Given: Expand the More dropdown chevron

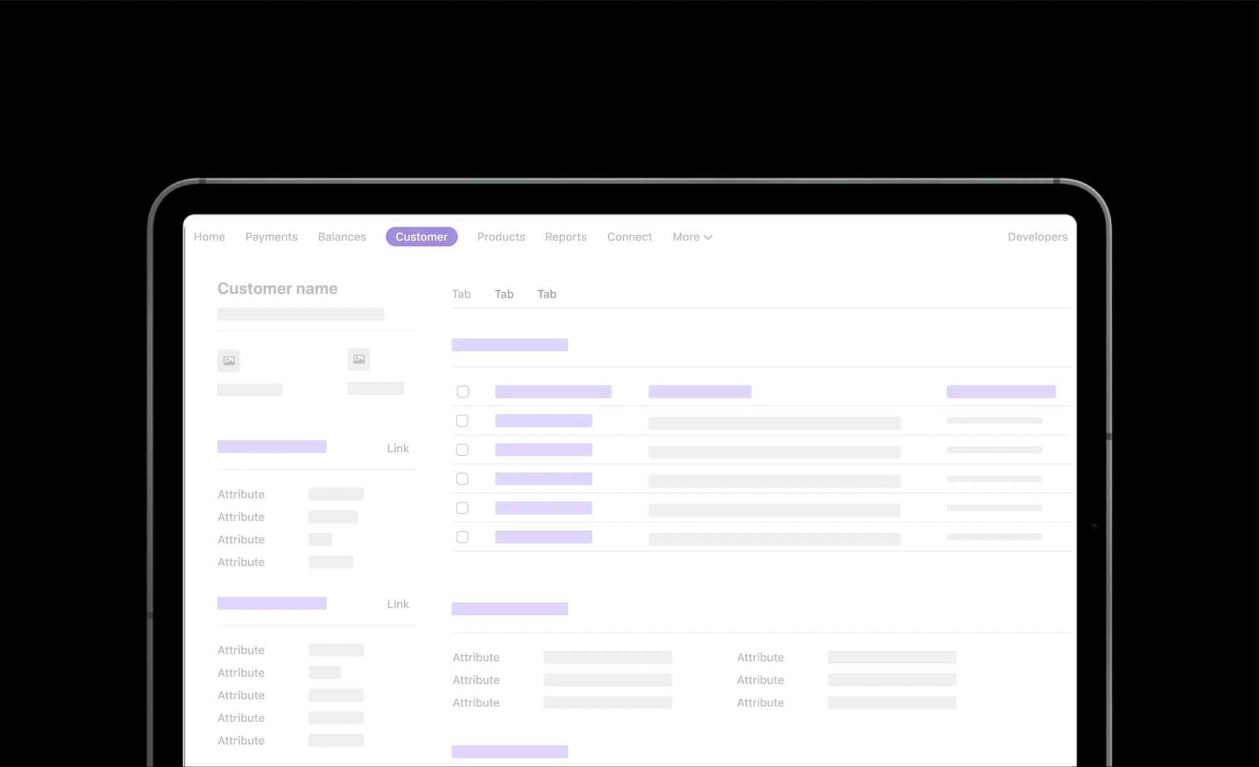Looking at the screenshot, I should pos(708,237).
